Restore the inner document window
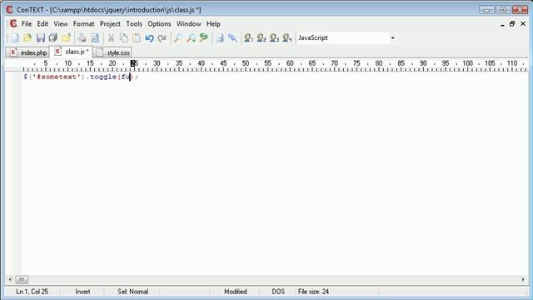The width and height of the screenshot is (533, 300). 512,24
